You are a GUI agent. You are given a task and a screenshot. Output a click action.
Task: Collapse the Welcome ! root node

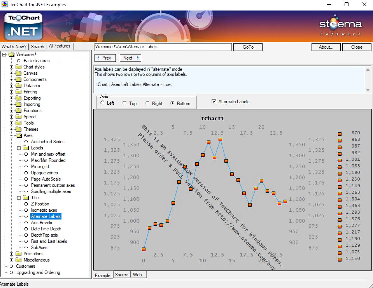[x=4, y=54]
